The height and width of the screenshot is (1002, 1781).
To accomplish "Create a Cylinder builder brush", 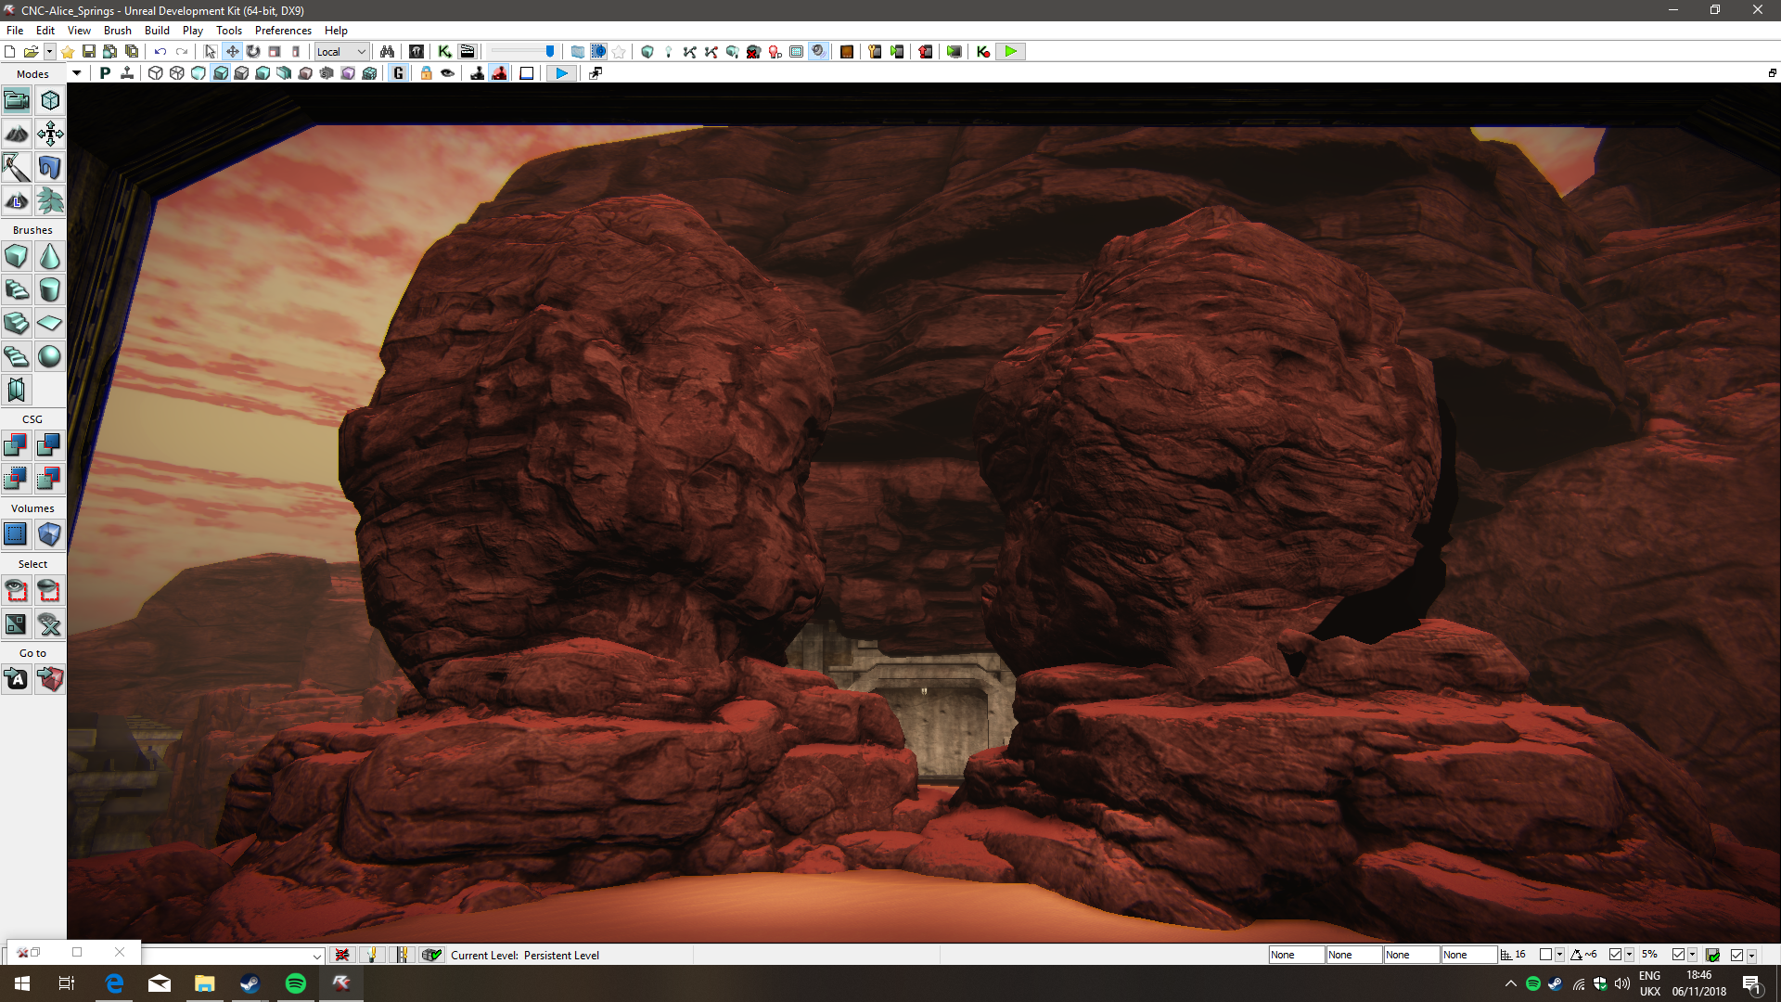I will pyautogui.click(x=50, y=289).
